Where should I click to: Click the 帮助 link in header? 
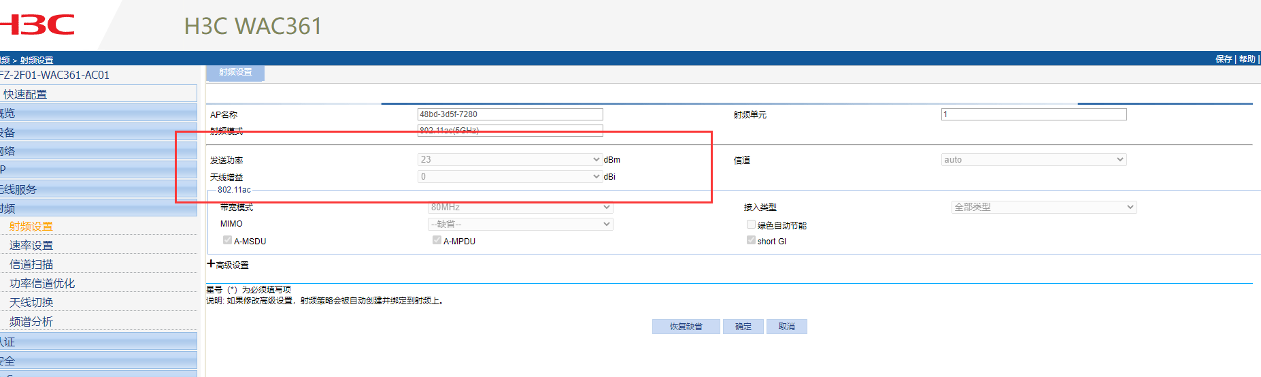[1247, 59]
